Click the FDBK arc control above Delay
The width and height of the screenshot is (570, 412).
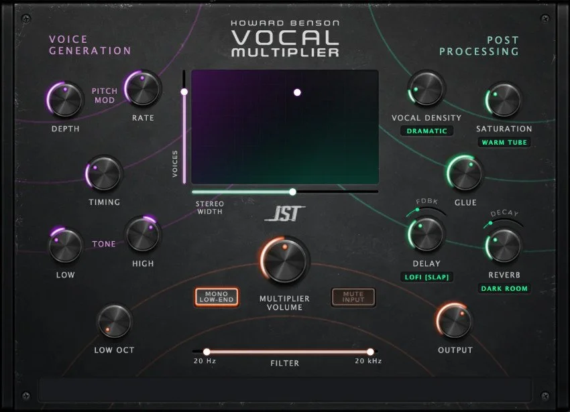click(426, 211)
